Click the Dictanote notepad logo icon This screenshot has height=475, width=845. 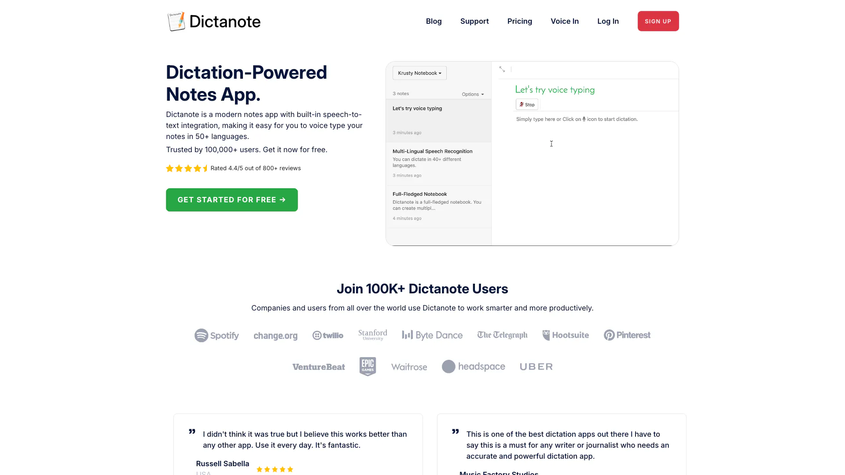point(176,21)
